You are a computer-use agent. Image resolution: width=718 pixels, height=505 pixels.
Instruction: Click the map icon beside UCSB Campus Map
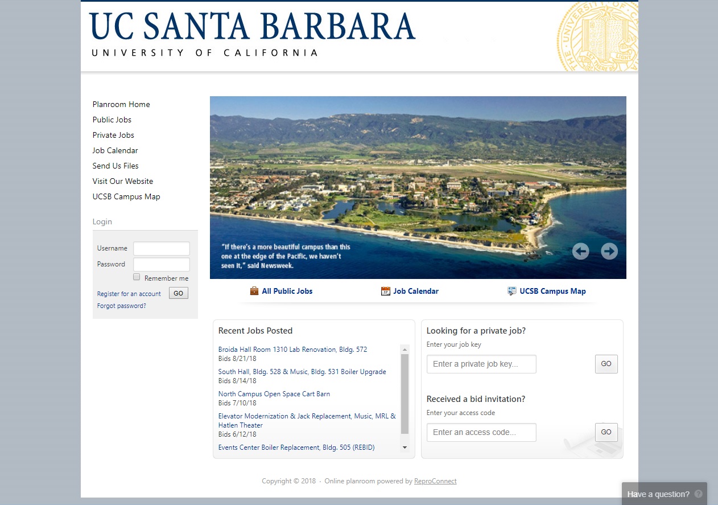coord(512,291)
